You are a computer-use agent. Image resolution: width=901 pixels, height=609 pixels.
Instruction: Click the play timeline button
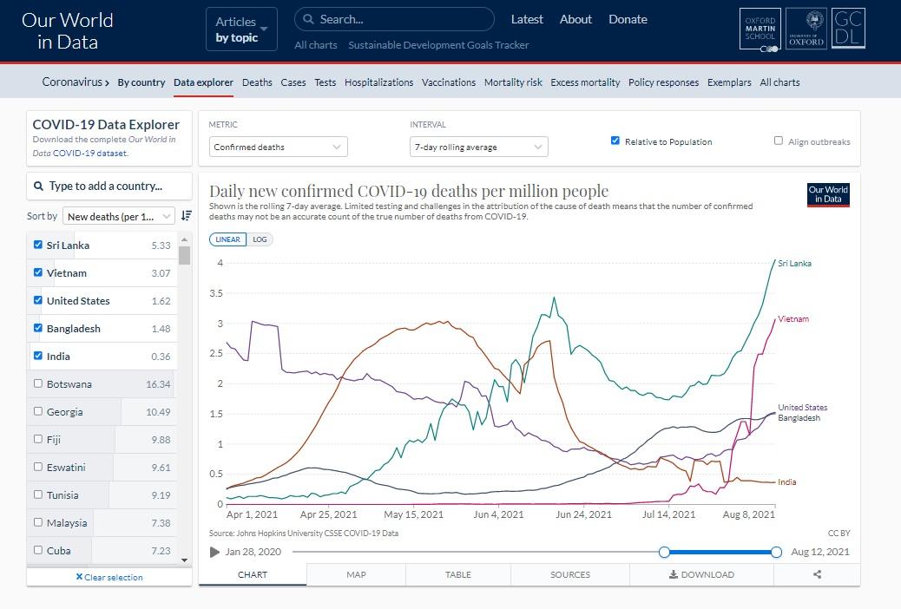pyautogui.click(x=215, y=552)
